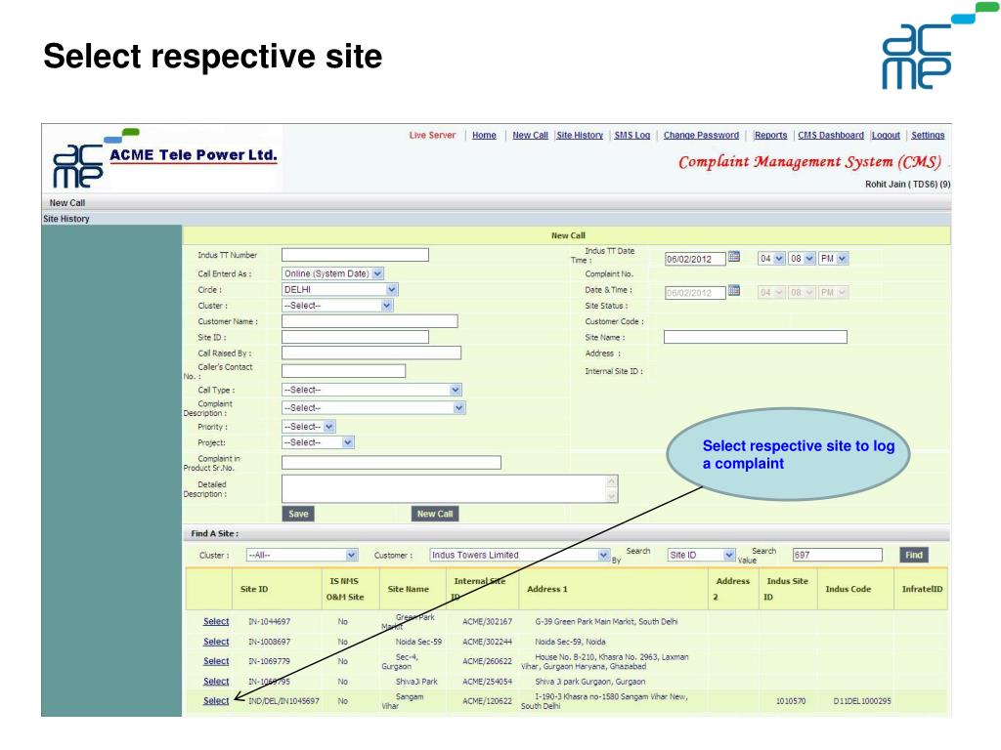Screen dimensions: 1001x750
Task: Open the Settings link
Action: (x=928, y=135)
